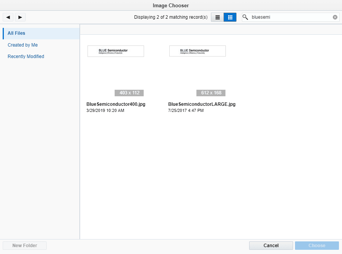Click the 612 x 168 size badge
Image resolution: width=342 pixels, height=254 pixels.
pos(211,93)
